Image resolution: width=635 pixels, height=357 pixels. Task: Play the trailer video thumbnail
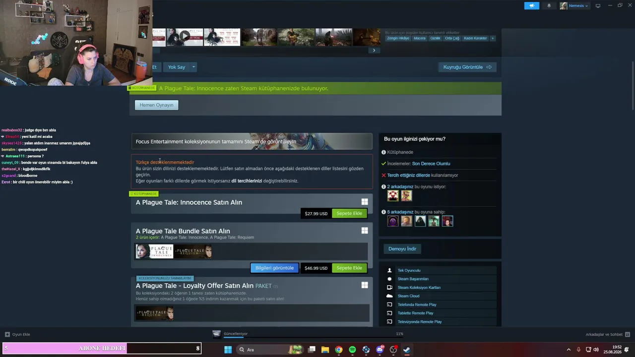185,37
